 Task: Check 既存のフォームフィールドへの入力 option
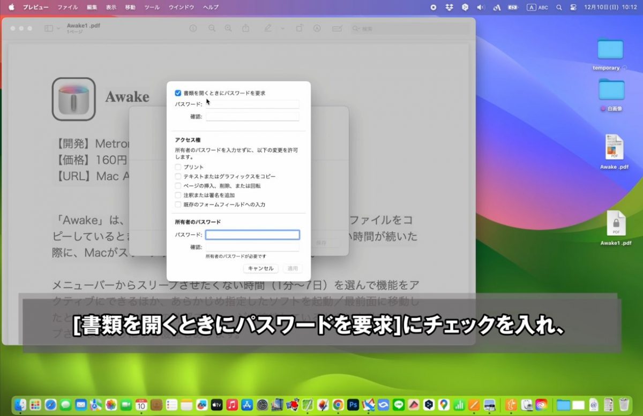(x=178, y=205)
